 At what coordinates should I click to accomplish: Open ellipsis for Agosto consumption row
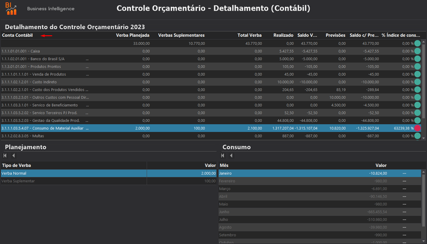pyautogui.click(x=405, y=227)
